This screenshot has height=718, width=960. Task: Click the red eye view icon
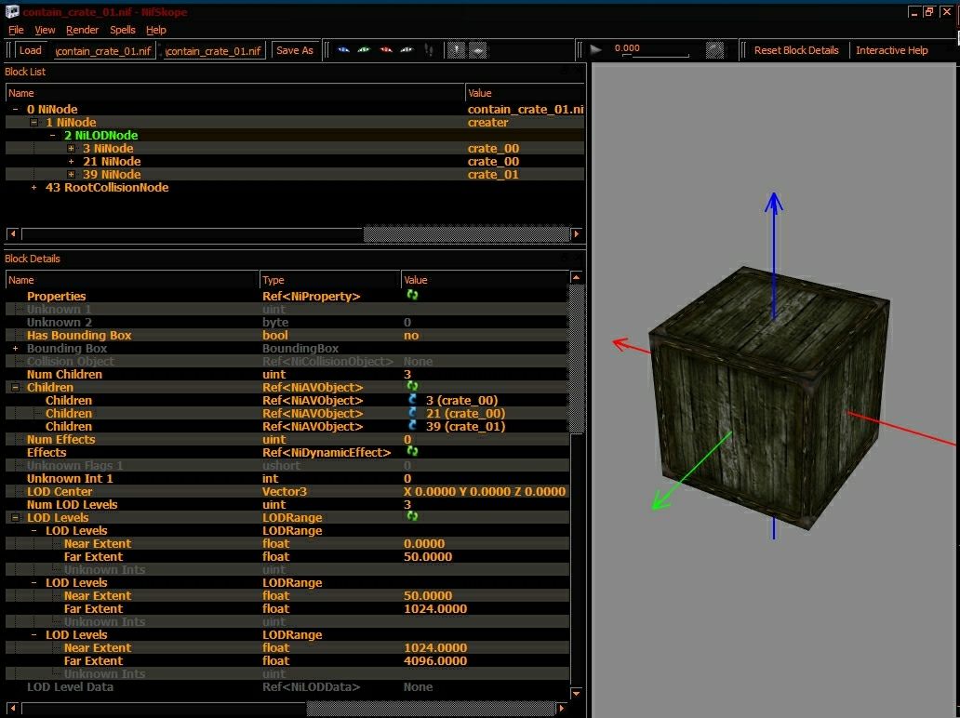pos(386,50)
